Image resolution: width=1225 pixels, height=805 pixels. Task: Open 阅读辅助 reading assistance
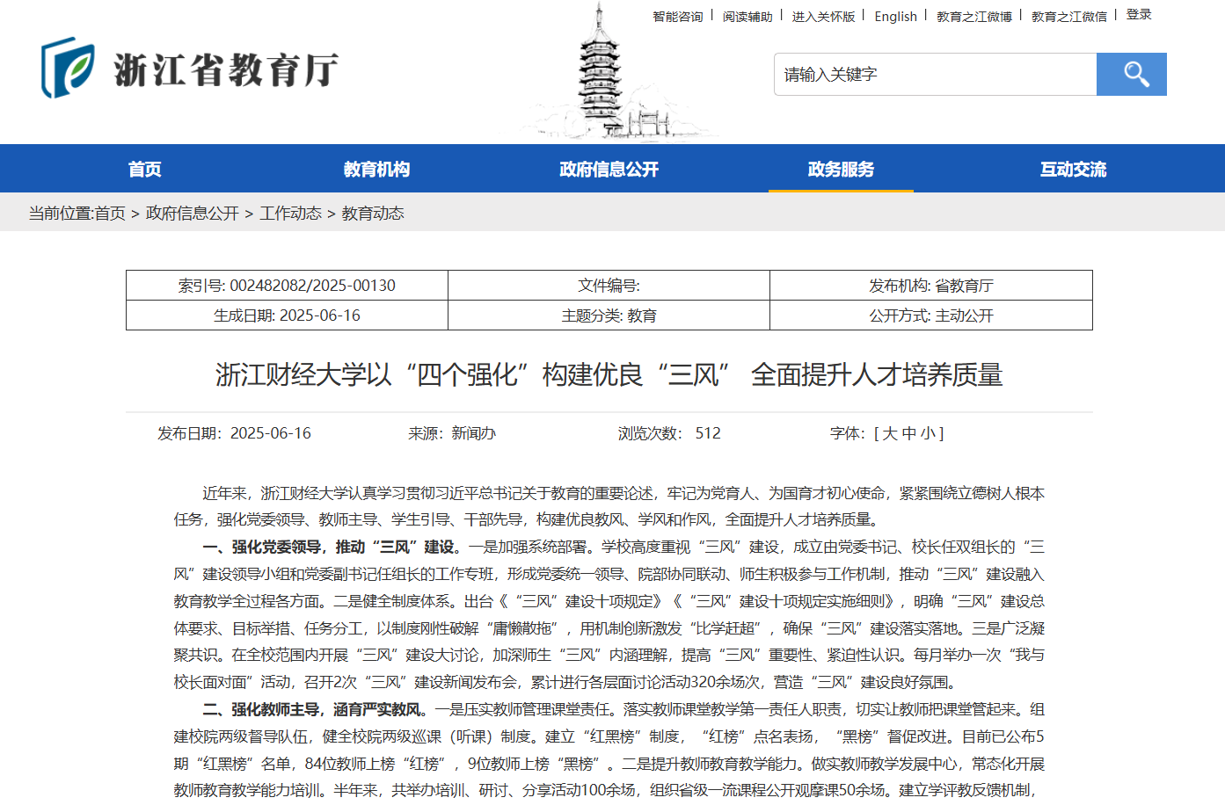point(747,17)
